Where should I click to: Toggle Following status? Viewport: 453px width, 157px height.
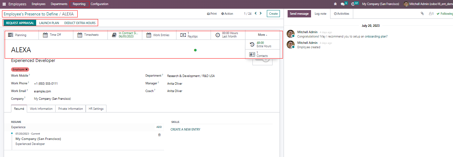(x=445, y=14)
